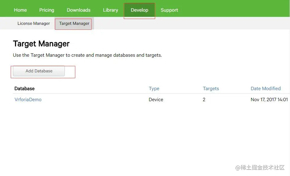Viewport: 290px width, 176px height.
Task: Open the Home nav item
Action: click(x=20, y=10)
